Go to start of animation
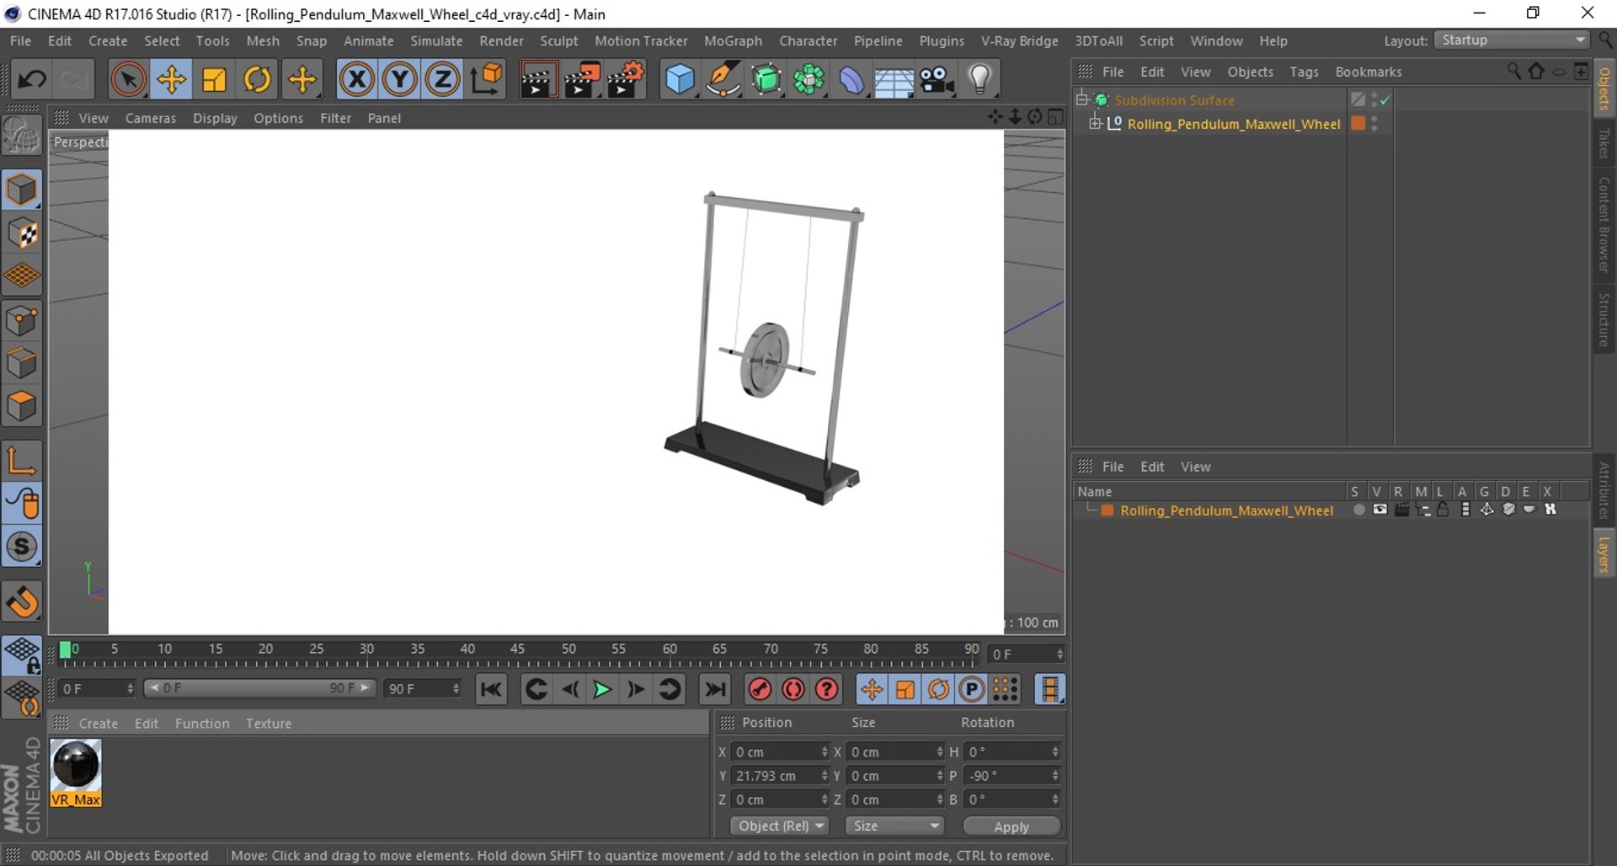The height and width of the screenshot is (866, 1617). [491, 690]
